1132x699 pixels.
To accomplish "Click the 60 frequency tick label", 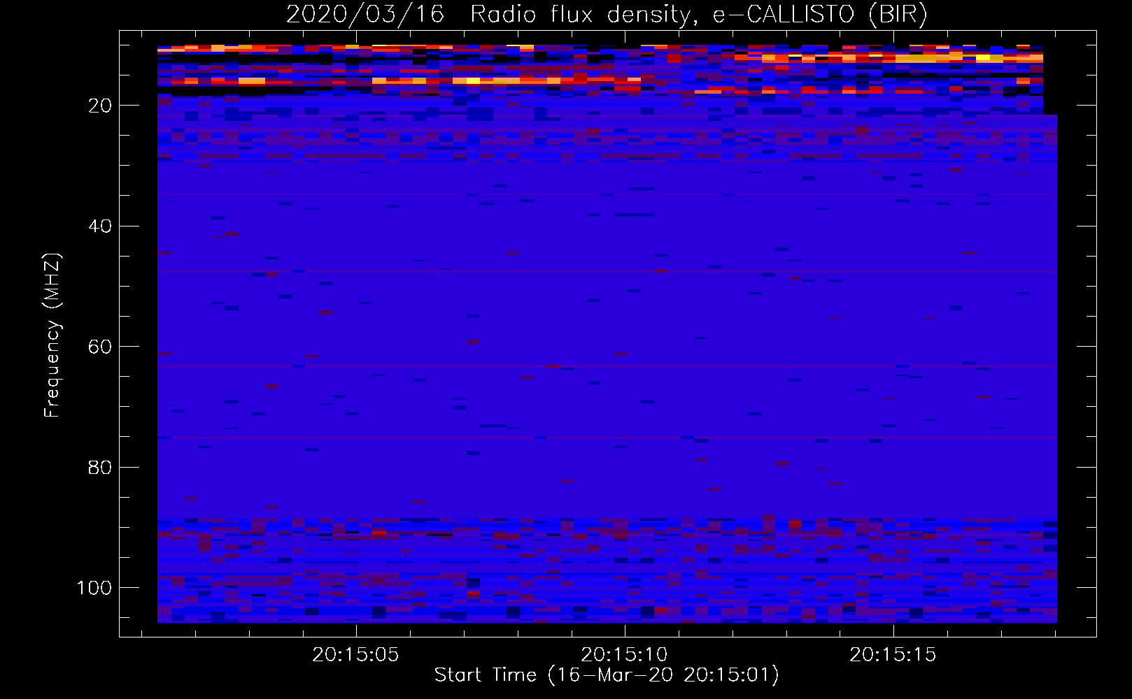I will point(100,347).
